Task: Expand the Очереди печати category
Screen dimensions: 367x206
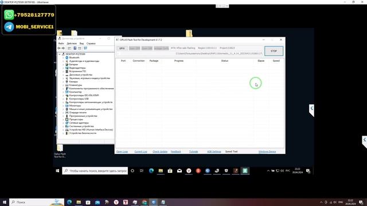Action: (63, 113)
